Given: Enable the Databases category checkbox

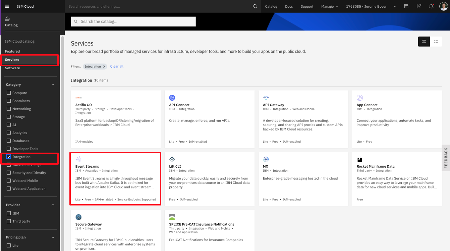Looking at the screenshot, I should pyautogui.click(x=9, y=141).
